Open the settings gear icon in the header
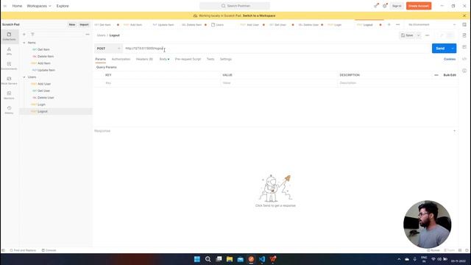This screenshot has height=265, width=471. tap(385, 6)
